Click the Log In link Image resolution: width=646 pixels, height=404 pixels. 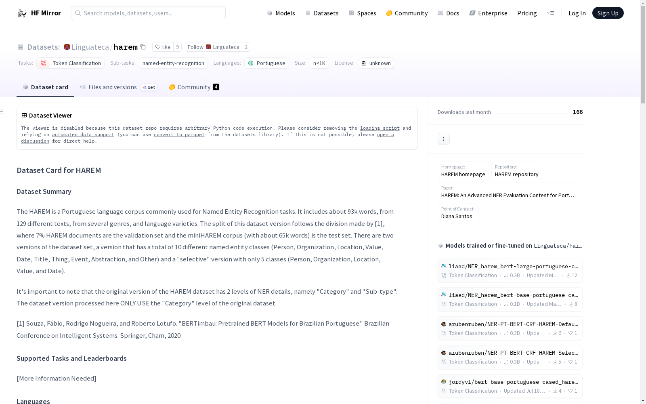pos(577,13)
